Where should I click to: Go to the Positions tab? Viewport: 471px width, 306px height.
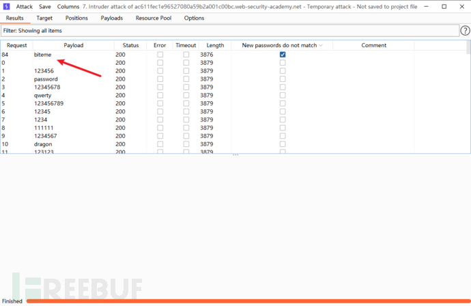tap(76, 18)
